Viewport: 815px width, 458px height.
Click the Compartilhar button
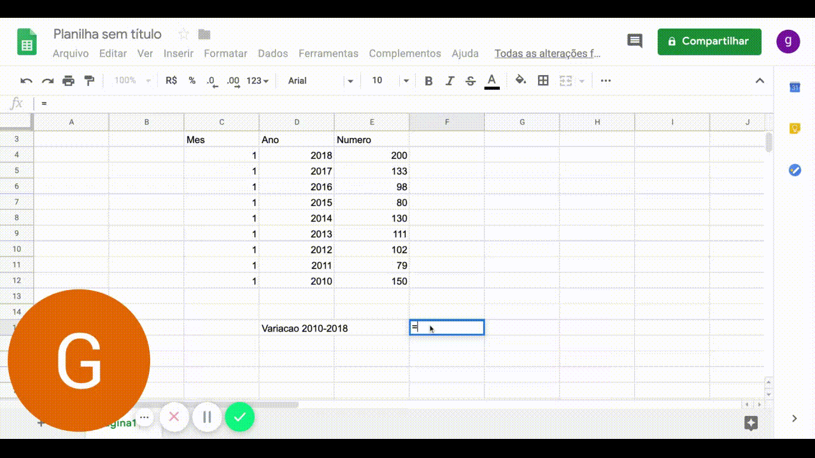[709, 41]
